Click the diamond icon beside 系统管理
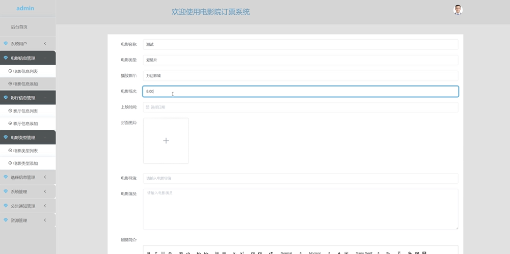Image resolution: width=510 pixels, height=254 pixels. click(6, 191)
